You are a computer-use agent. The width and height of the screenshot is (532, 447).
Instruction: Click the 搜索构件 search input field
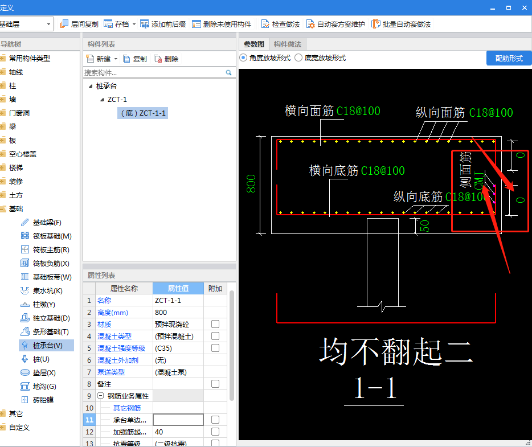[x=154, y=72]
